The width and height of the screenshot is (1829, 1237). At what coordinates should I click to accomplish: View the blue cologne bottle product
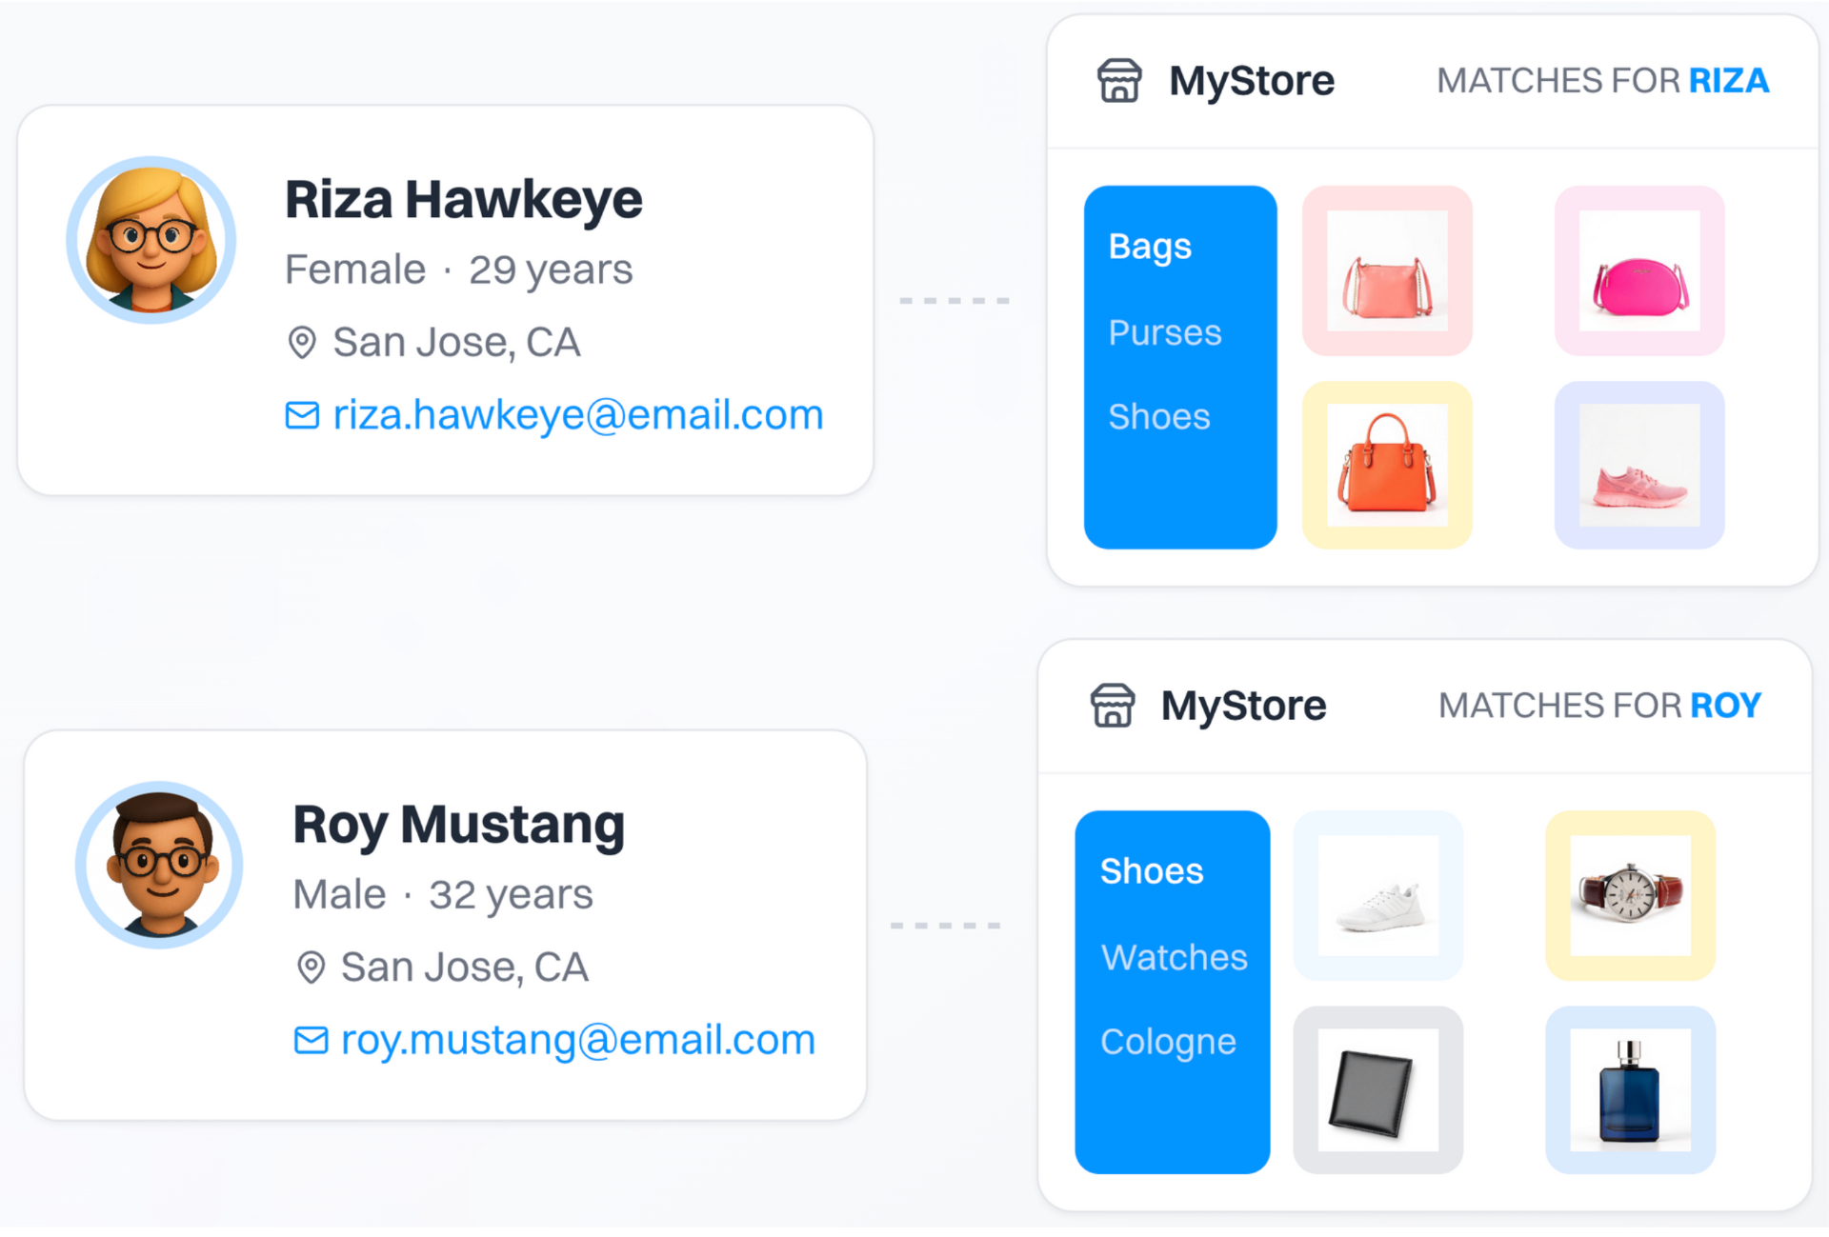1630,1090
